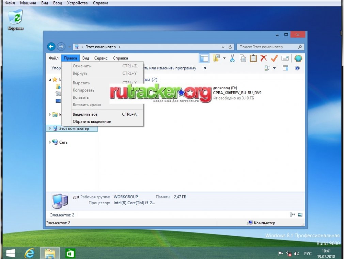Click the forward navigation arrow
Screen dimensions: 344x259
61,47
